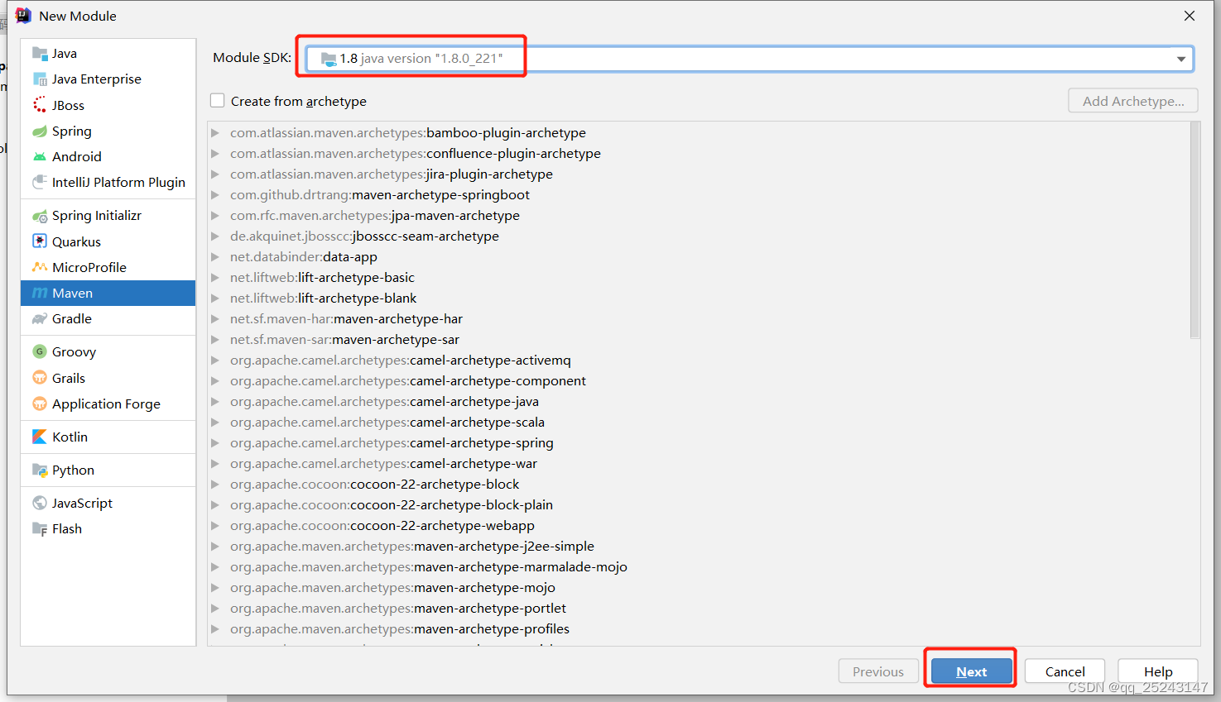1221x702 pixels.
Task: Click the Kotlin logo icon
Action: click(39, 437)
